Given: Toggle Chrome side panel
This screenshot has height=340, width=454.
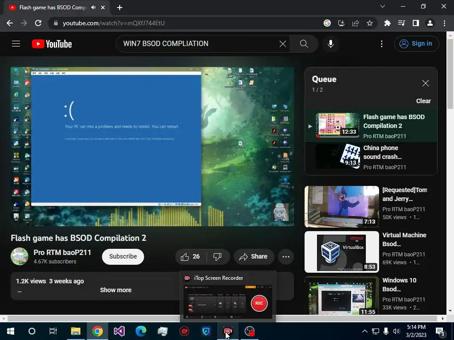Looking at the screenshot, I should coord(415,23).
